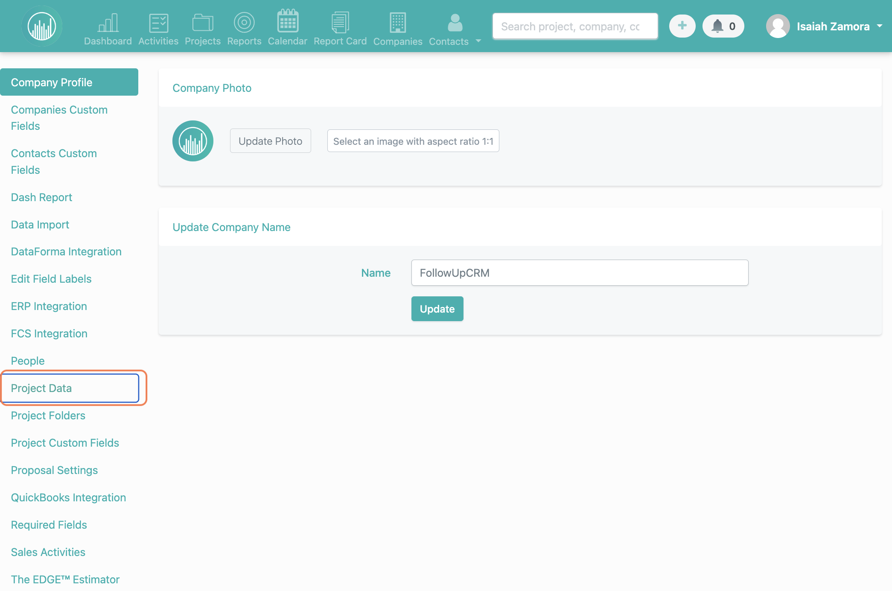Open Required Fields settings
892x591 pixels.
(49, 525)
